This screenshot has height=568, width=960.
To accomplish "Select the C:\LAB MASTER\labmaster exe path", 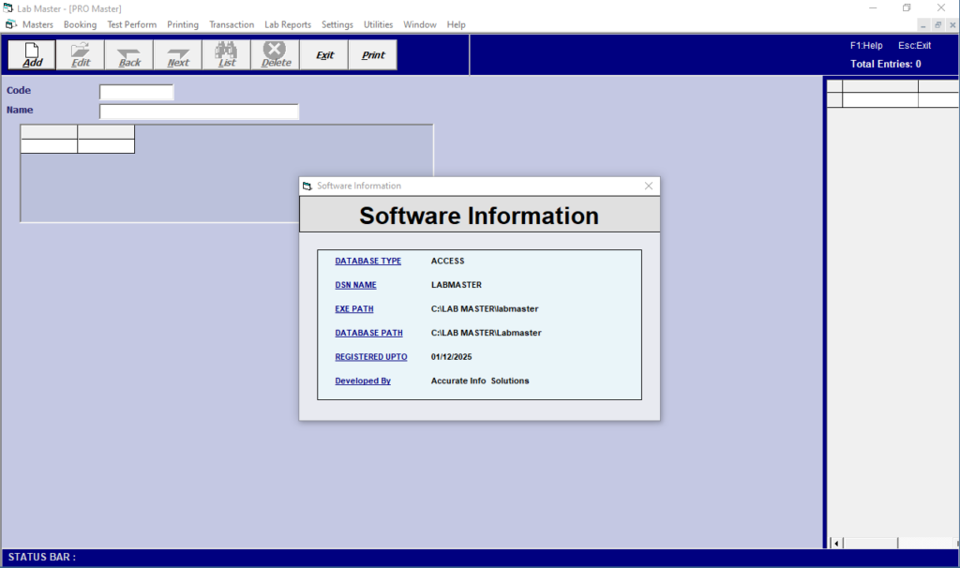I will (x=485, y=308).
